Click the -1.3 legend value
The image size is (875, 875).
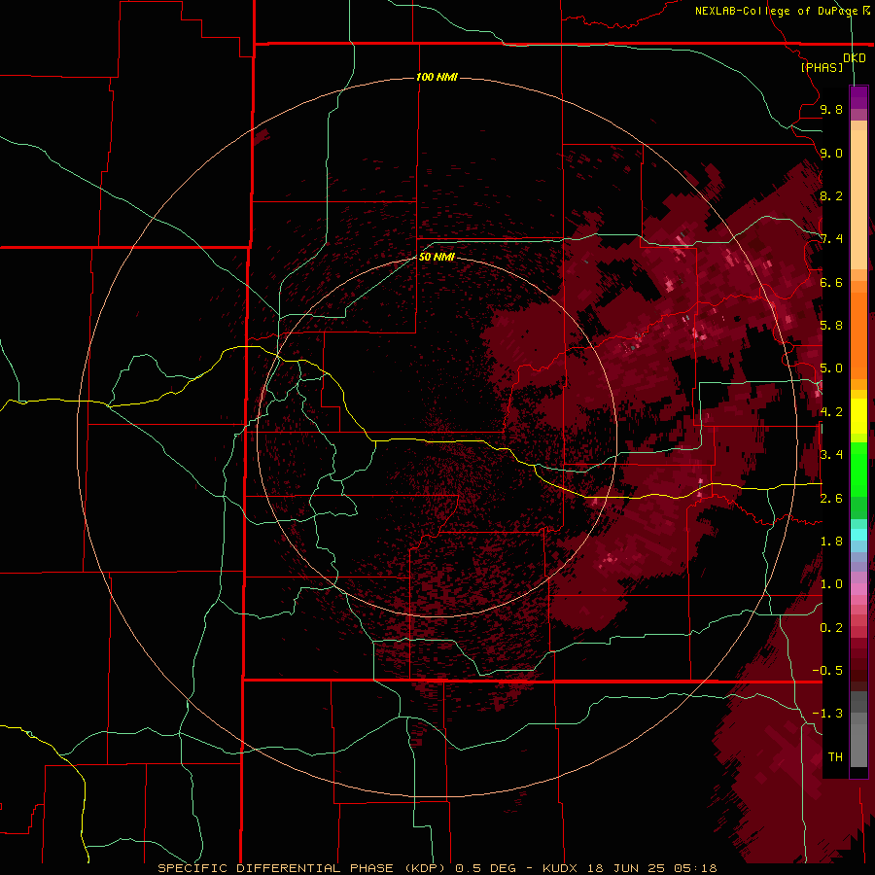pos(827,714)
